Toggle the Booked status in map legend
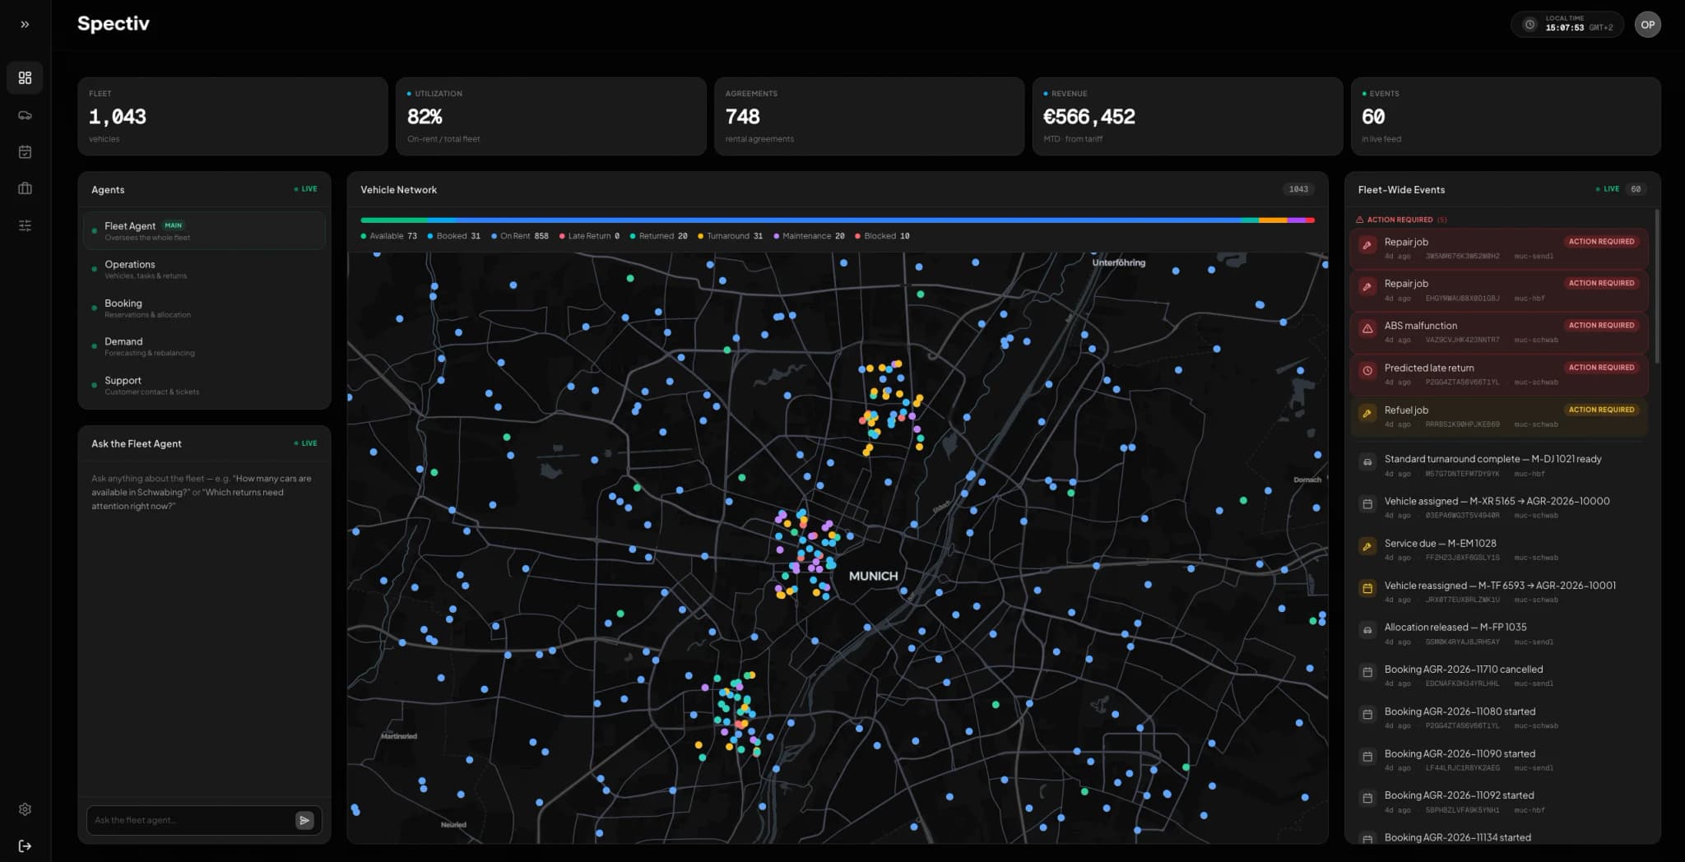 454,236
